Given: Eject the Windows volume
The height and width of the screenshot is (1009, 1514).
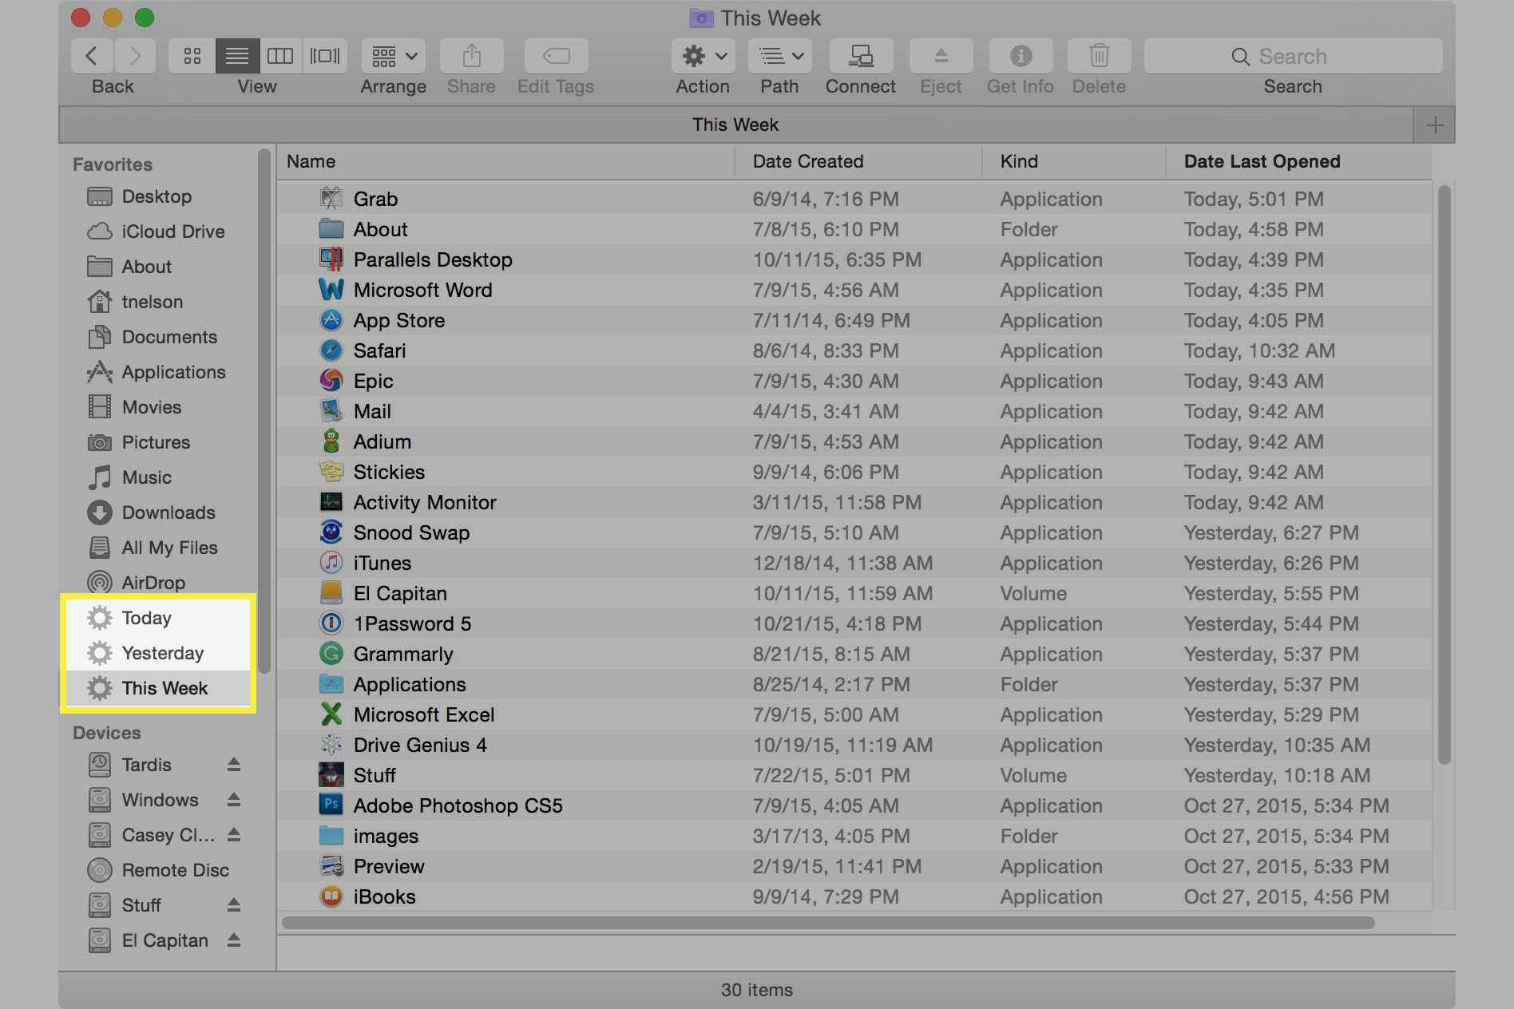Looking at the screenshot, I should (234, 799).
